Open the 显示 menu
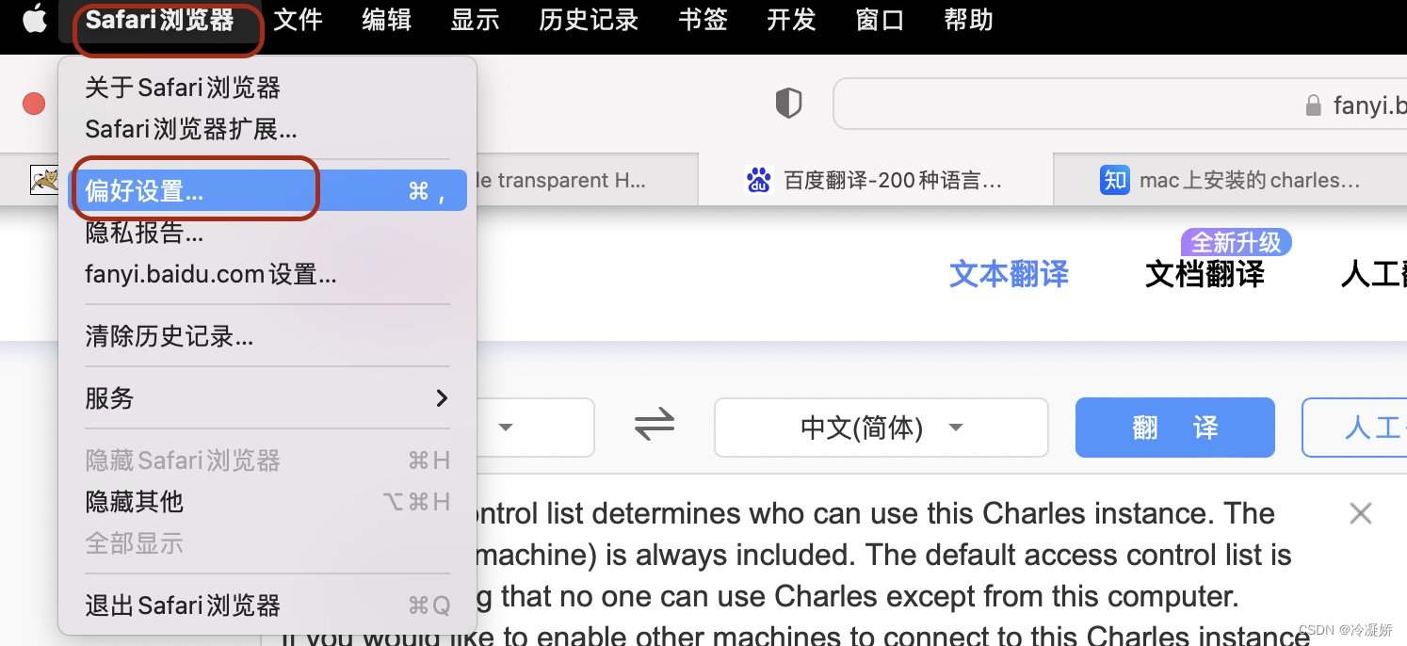The width and height of the screenshot is (1407, 646). pos(475,20)
